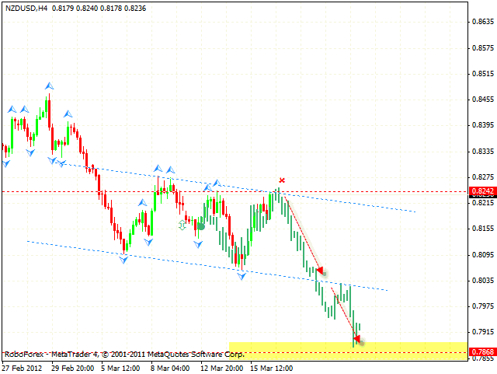Click the blue down fractal below the 5 Mar low
This screenshot has width=497, height=374.
pos(123,259)
